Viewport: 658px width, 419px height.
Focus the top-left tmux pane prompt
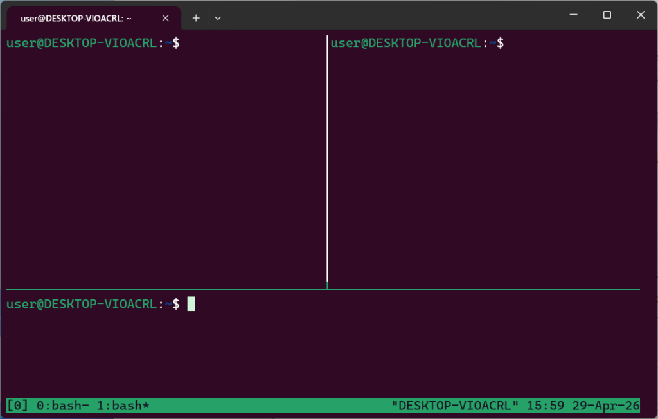93,44
